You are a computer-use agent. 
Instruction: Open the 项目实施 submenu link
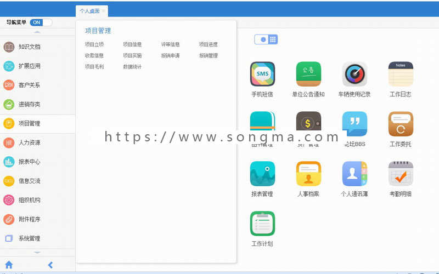tap(132, 56)
